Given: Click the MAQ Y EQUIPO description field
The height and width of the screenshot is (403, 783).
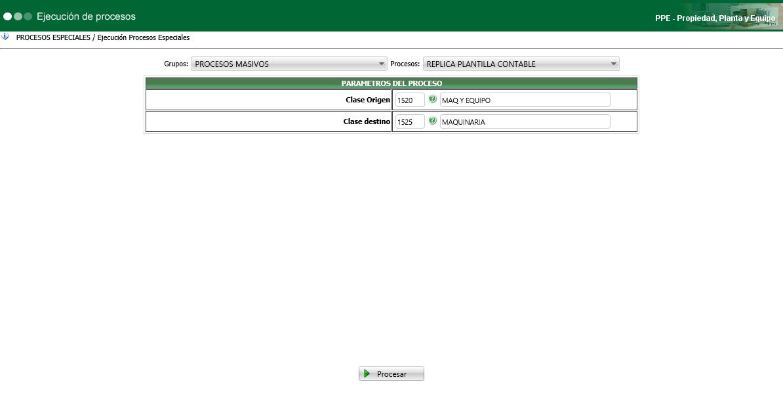Looking at the screenshot, I should point(525,100).
